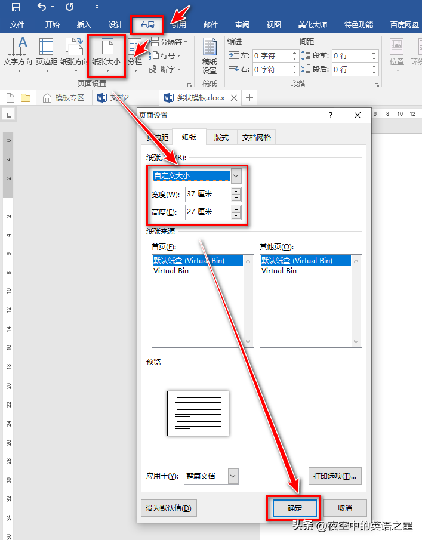
Task: Click the Redo icon in quick access
Action: [70, 7]
